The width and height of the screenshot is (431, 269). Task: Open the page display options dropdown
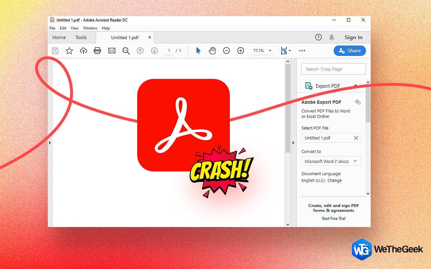pos(286,51)
